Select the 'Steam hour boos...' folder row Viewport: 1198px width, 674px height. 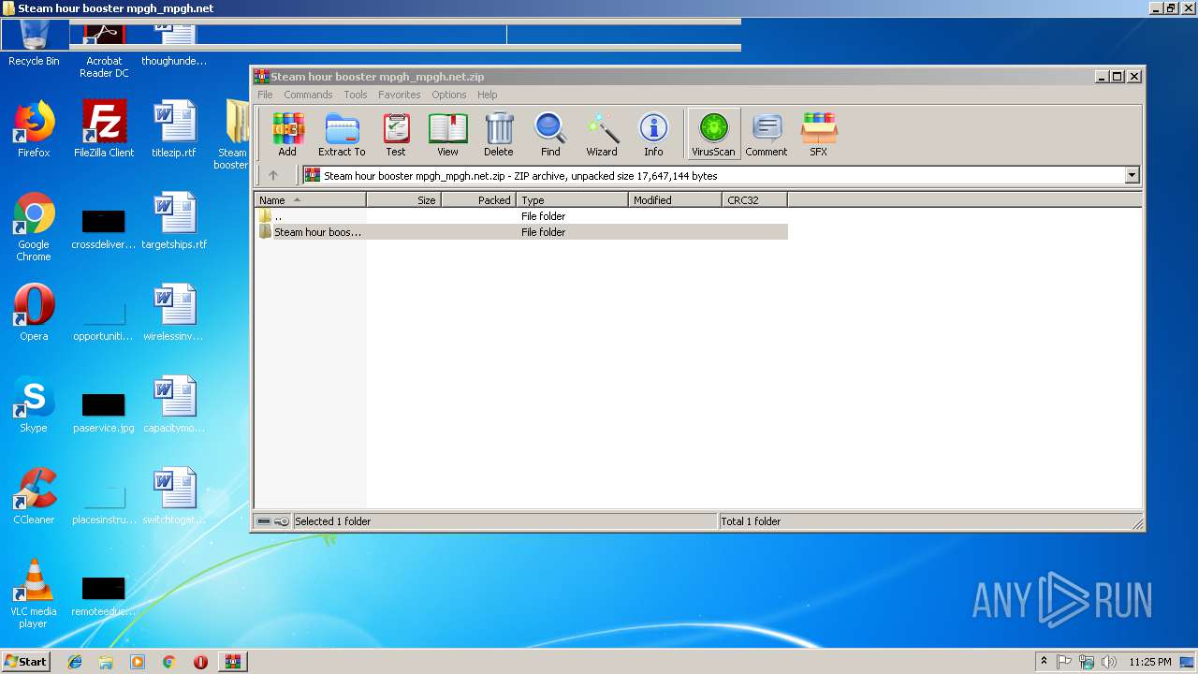[521, 232]
